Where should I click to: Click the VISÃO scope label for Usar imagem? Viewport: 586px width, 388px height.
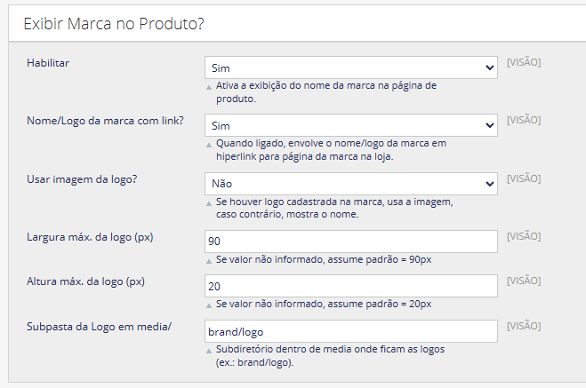coord(523,178)
